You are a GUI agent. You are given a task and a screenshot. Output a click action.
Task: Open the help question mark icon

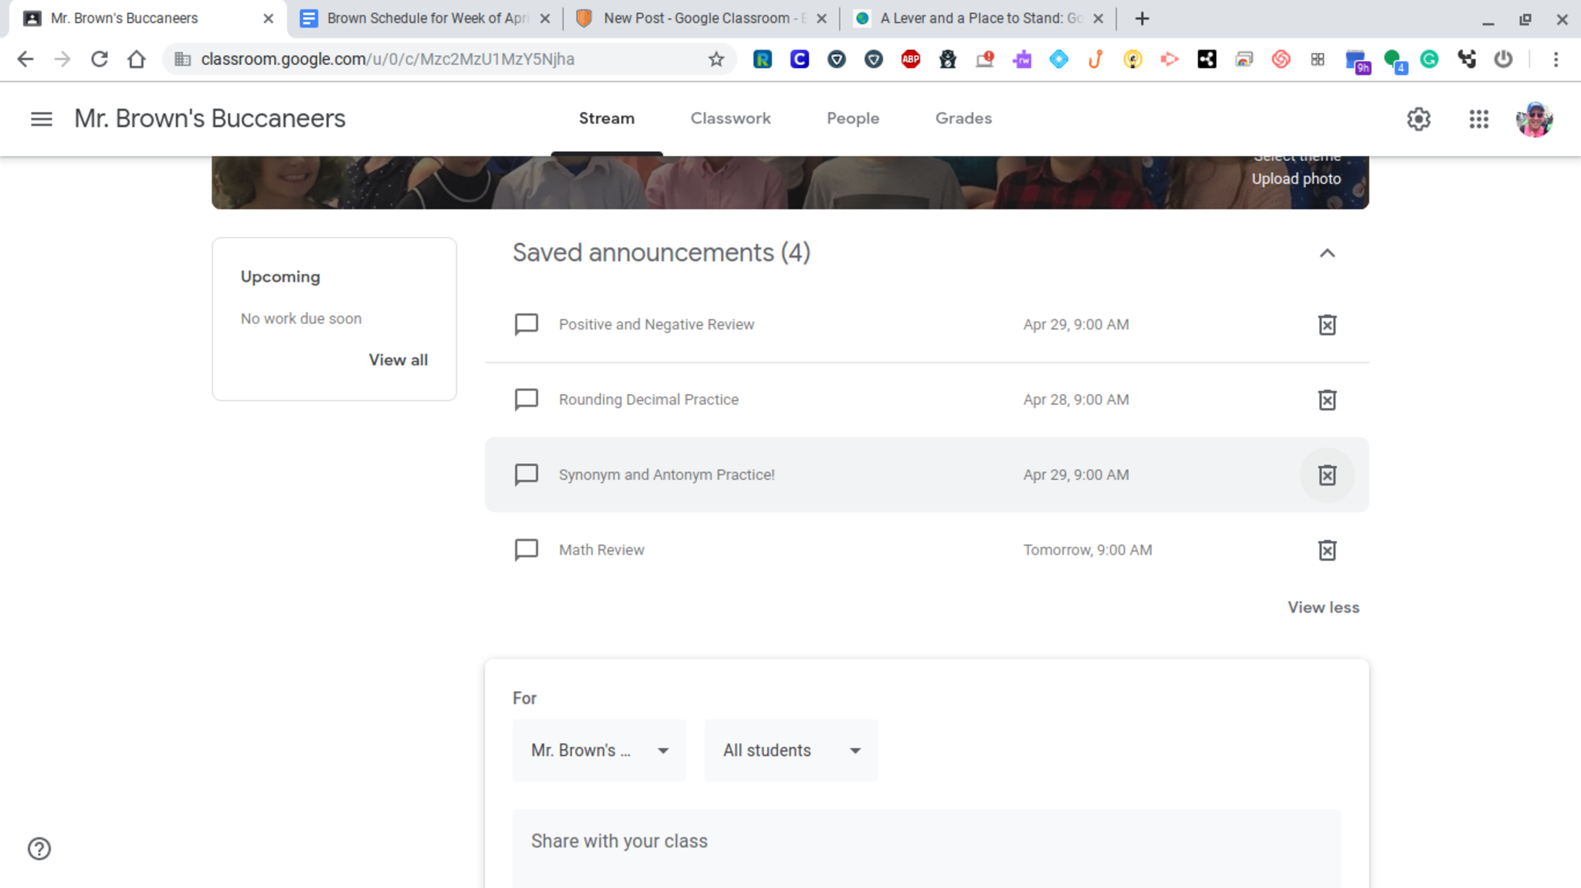[39, 849]
